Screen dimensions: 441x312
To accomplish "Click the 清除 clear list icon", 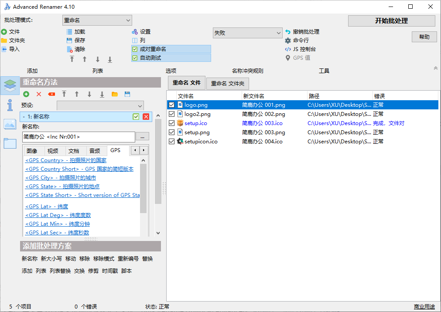I will point(69,49).
